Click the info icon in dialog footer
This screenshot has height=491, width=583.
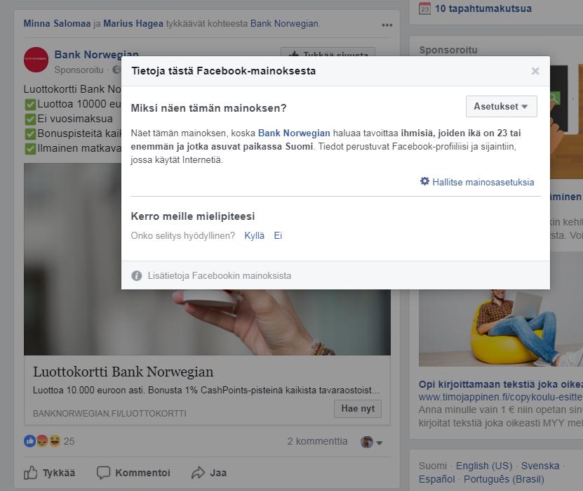137,276
